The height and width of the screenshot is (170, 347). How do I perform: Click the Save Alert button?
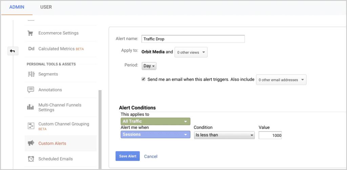[127, 156]
